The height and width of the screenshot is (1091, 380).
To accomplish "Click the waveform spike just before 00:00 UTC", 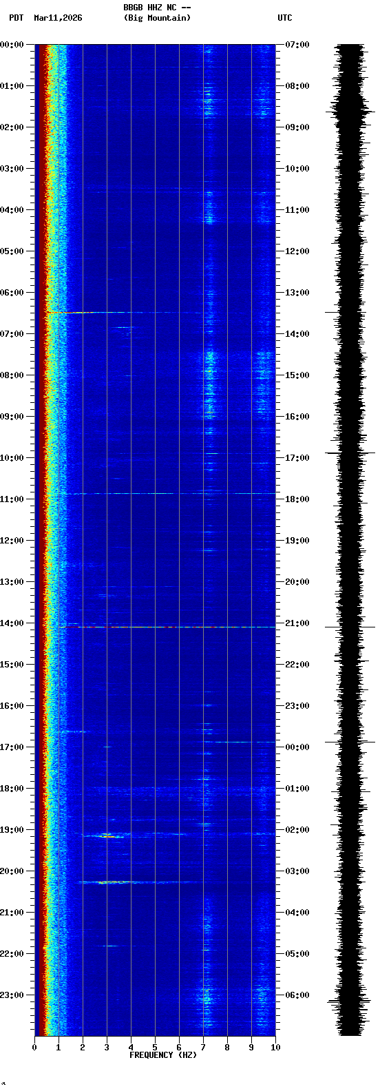I will click(350, 742).
